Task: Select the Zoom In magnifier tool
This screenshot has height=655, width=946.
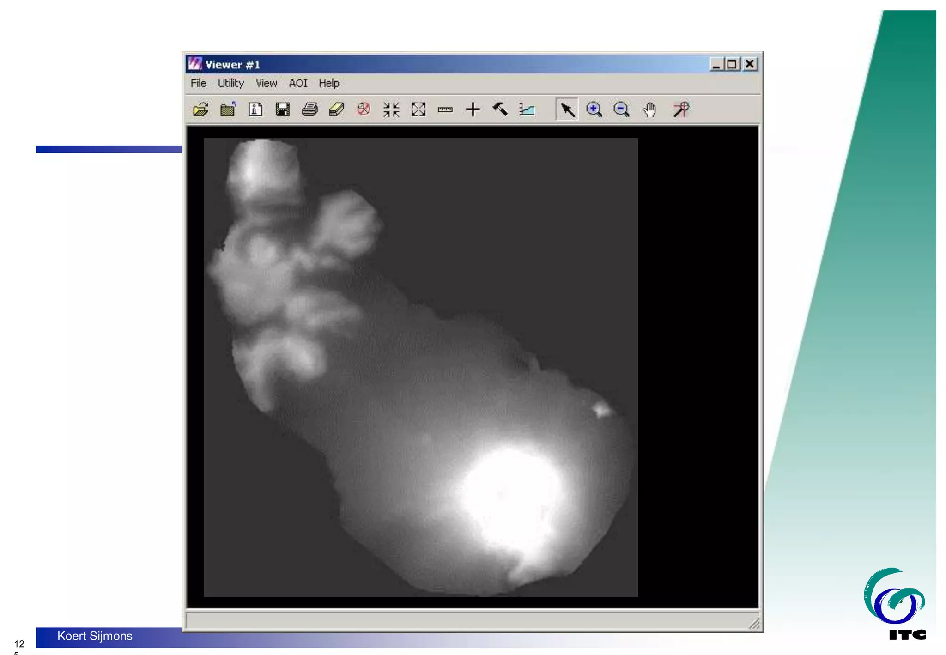Action: 594,110
